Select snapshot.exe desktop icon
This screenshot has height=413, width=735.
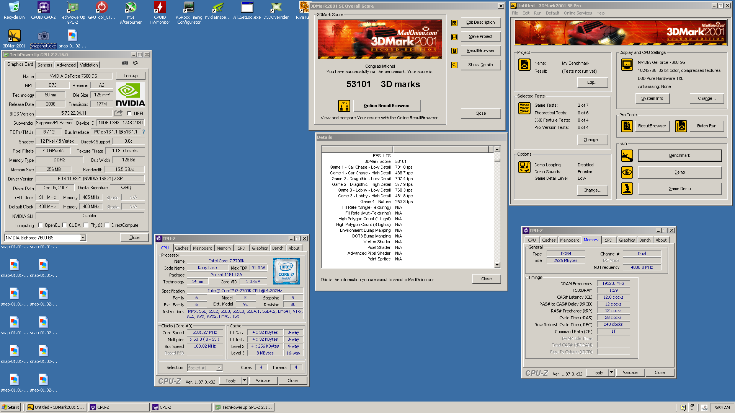(x=43, y=39)
